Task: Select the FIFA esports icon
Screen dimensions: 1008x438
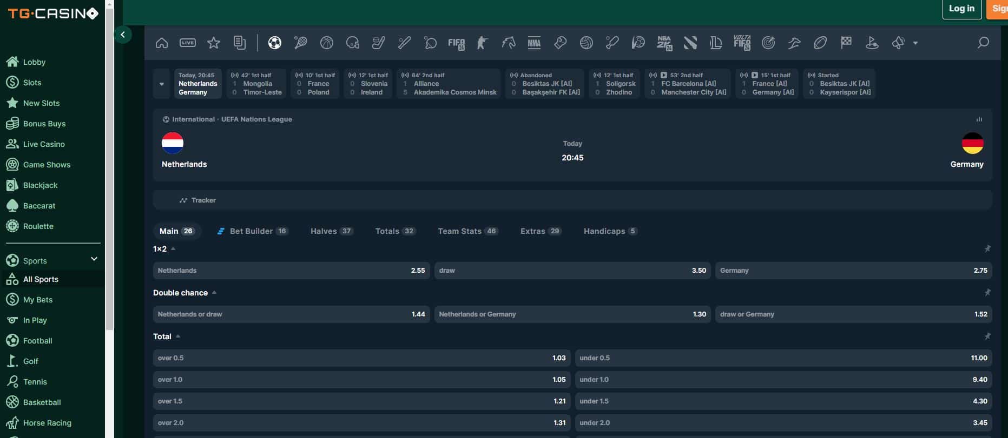Action: coord(457,43)
